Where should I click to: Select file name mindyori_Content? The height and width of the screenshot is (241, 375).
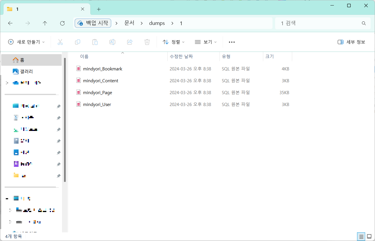click(100, 81)
